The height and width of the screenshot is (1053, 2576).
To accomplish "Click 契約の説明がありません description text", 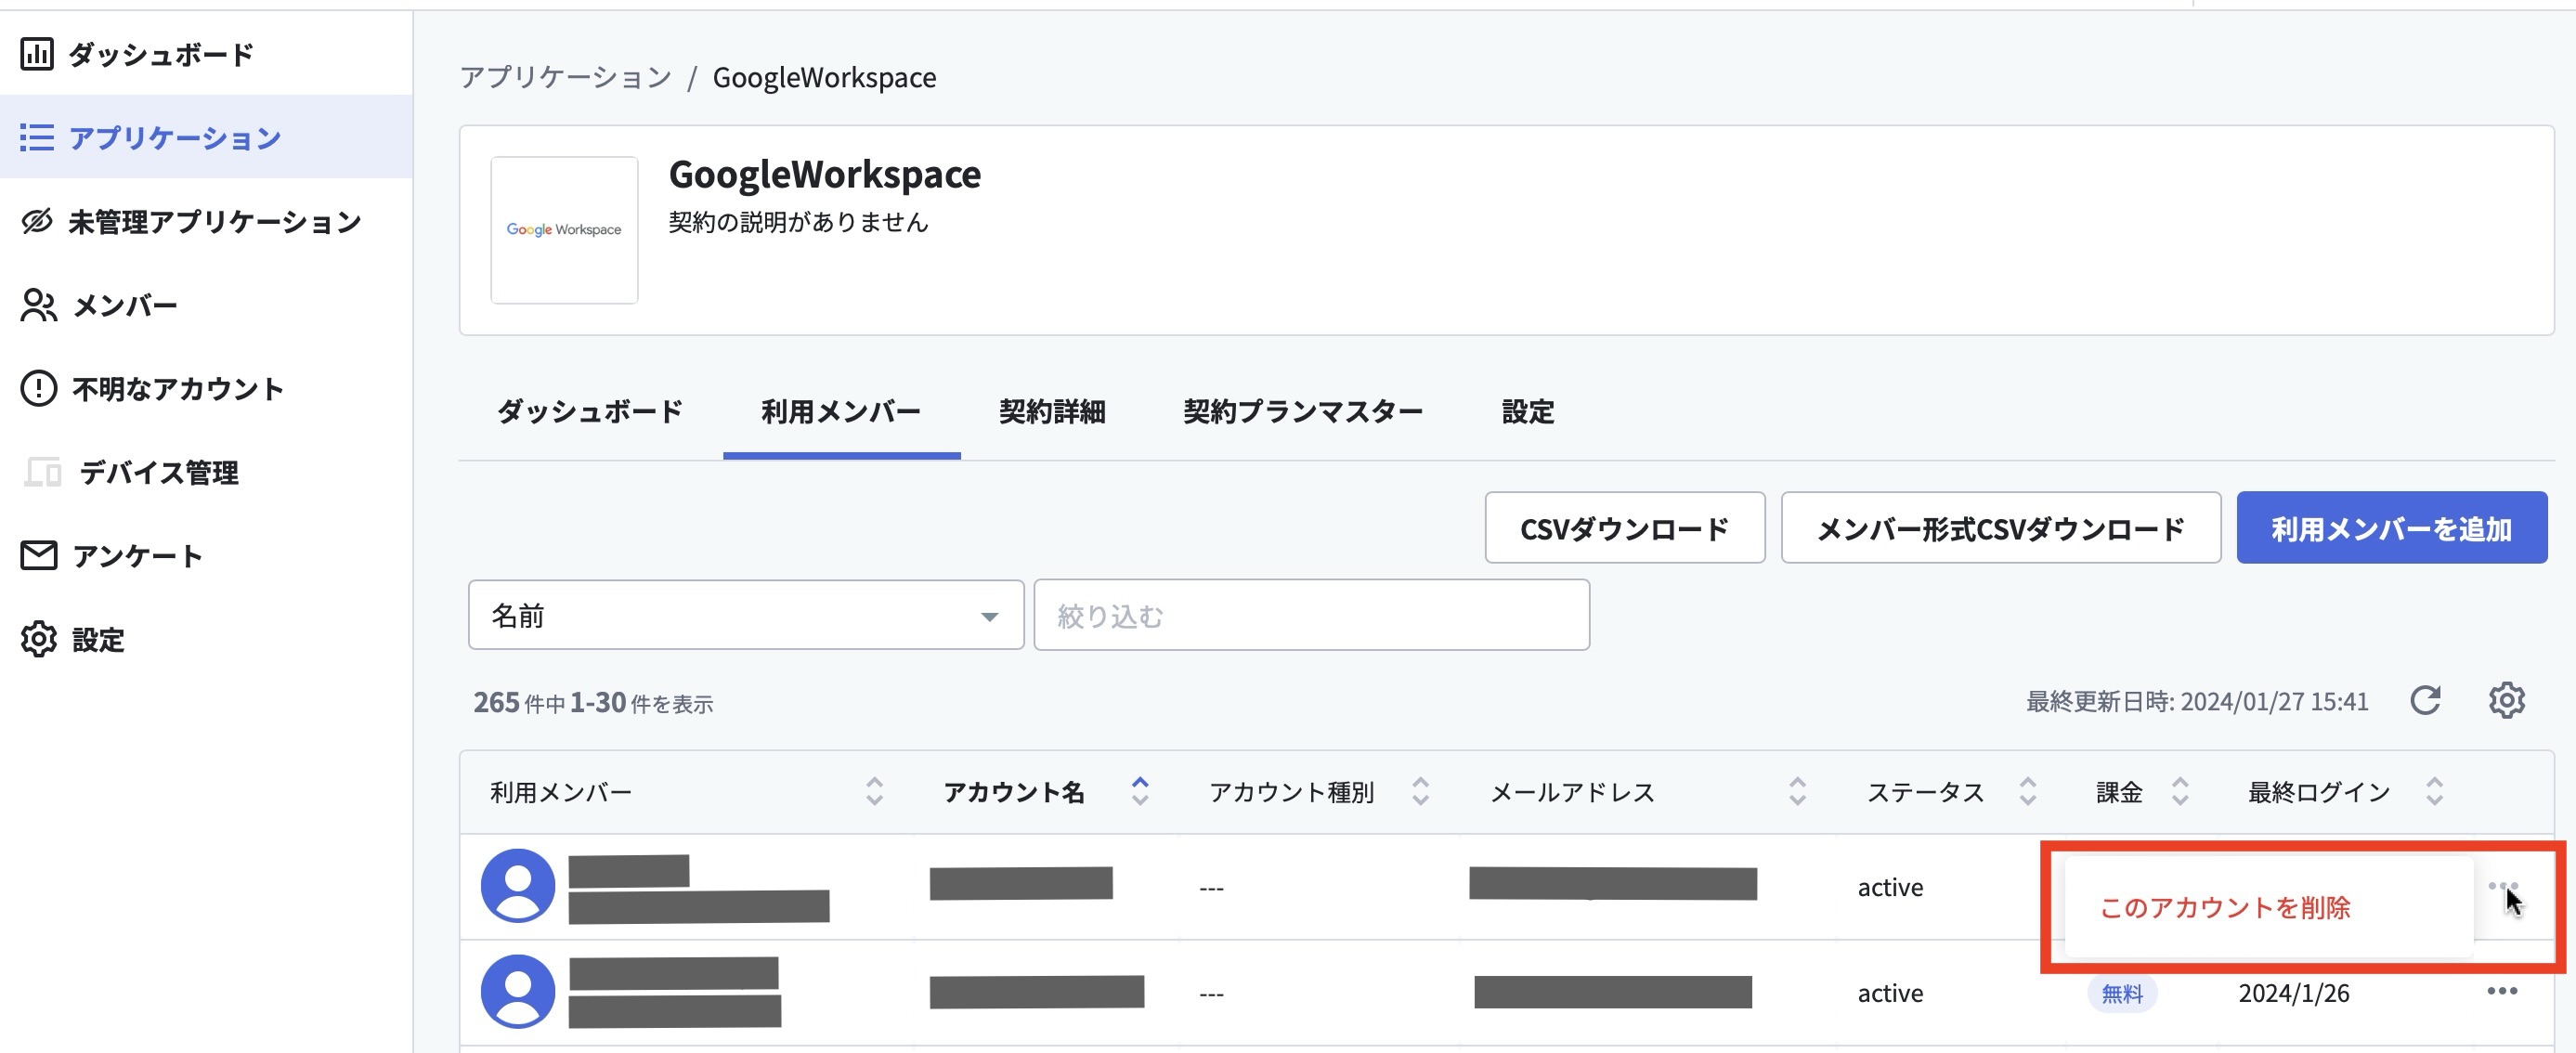I will tap(798, 222).
